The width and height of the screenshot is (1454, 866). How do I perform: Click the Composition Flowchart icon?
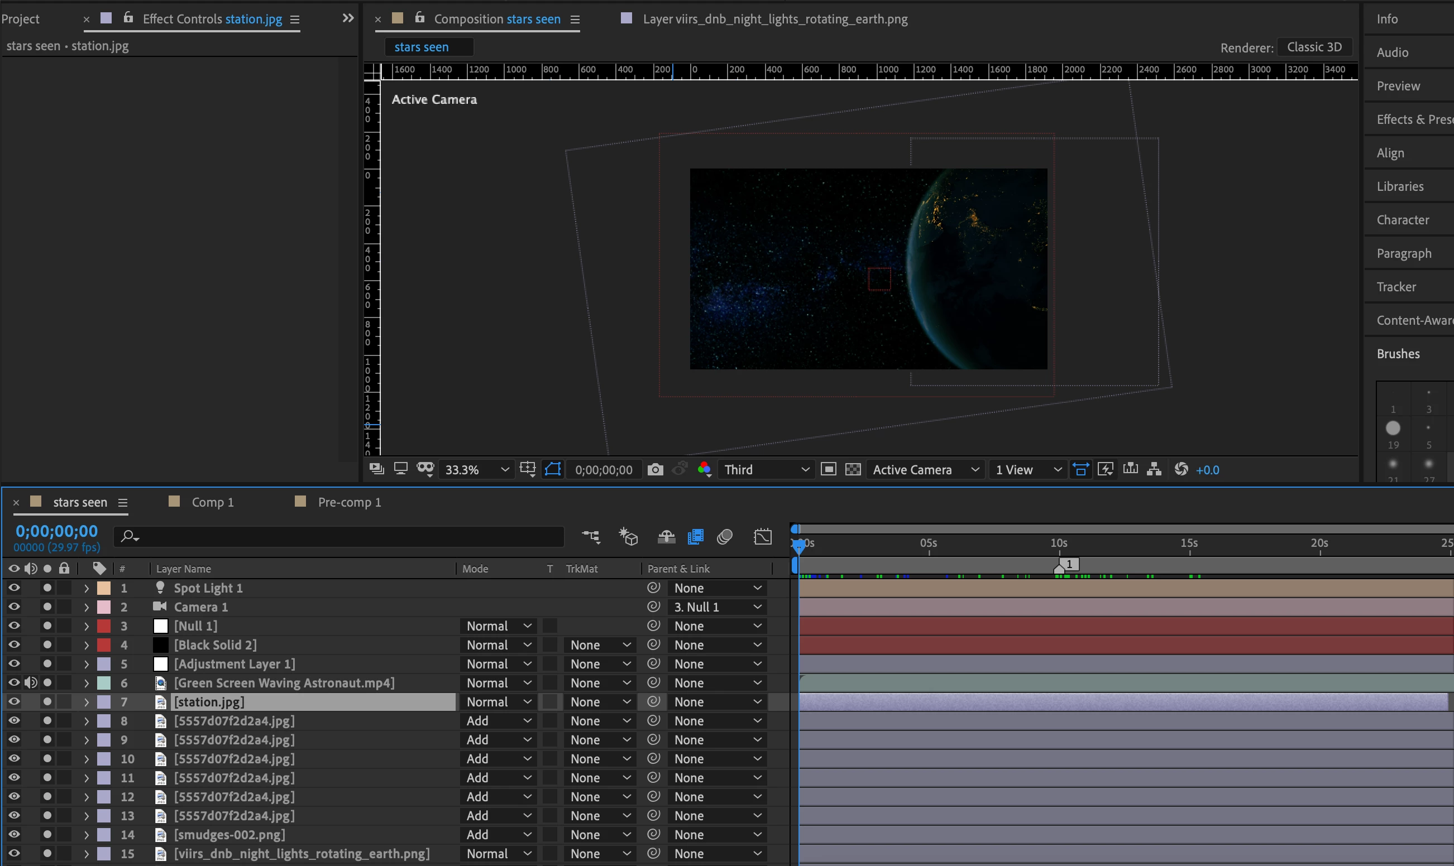click(1154, 470)
